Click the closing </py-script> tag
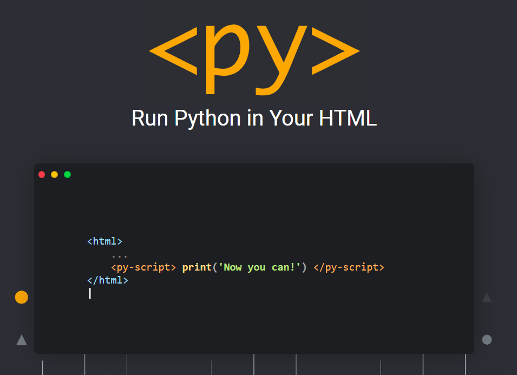The height and width of the screenshot is (375, 517). 349,267
